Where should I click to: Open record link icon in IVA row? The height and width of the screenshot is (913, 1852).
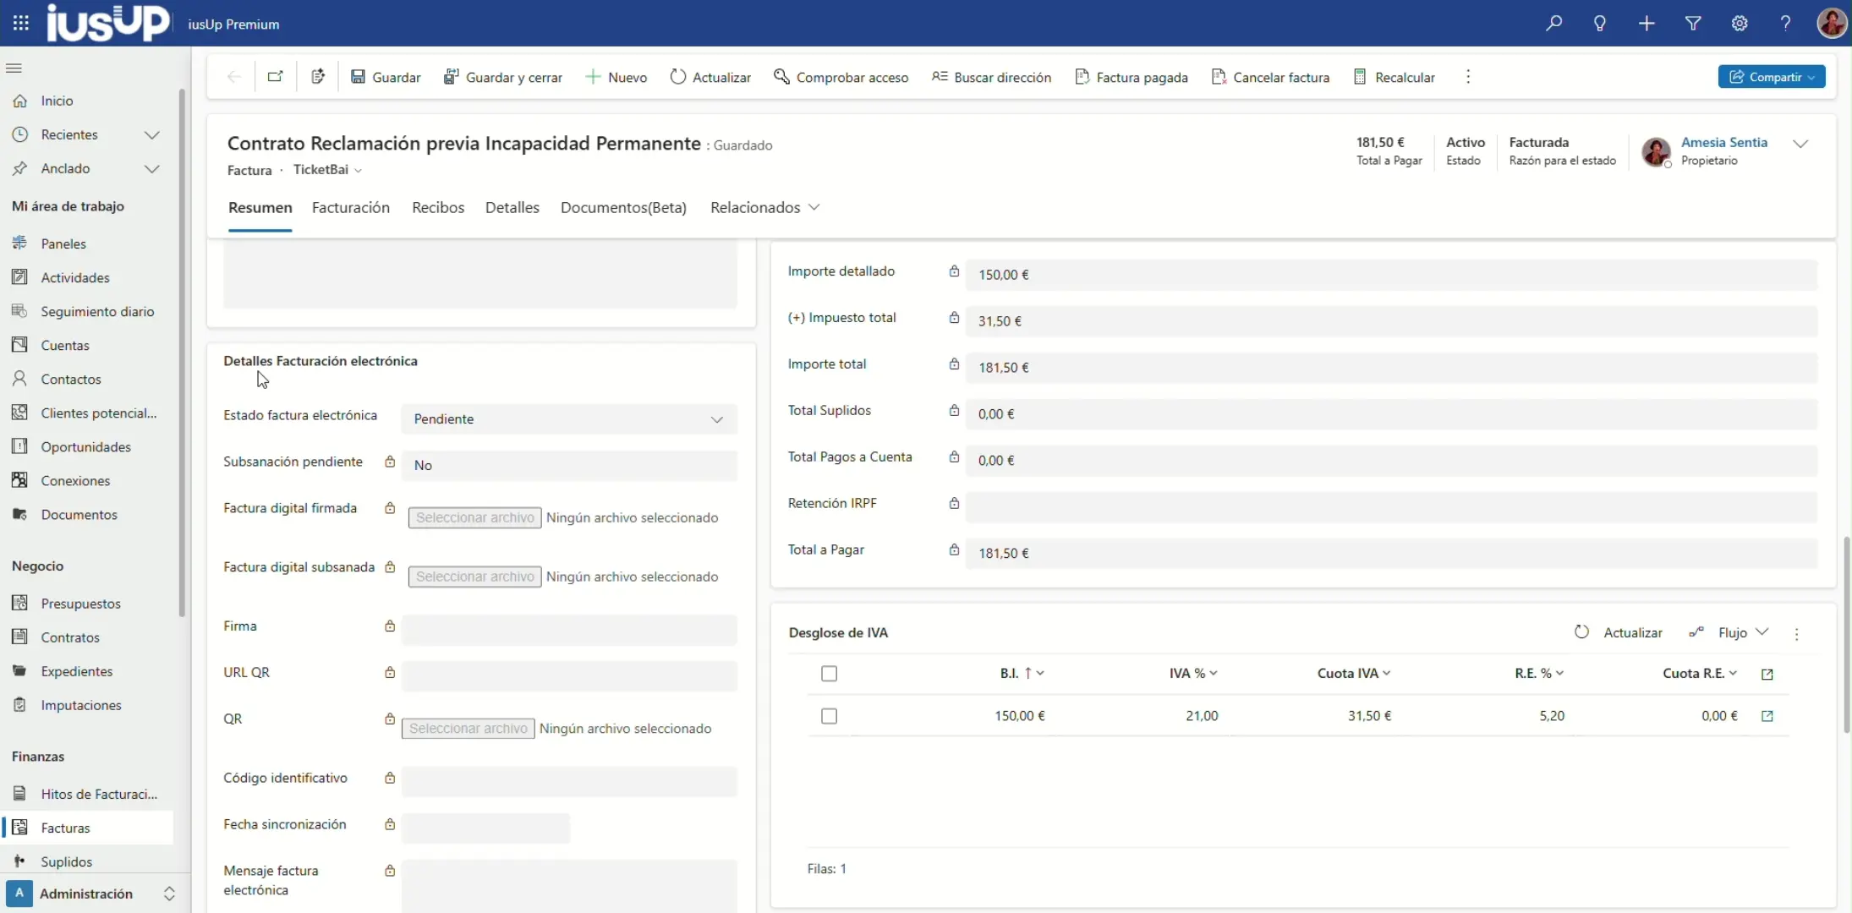click(1767, 716)
